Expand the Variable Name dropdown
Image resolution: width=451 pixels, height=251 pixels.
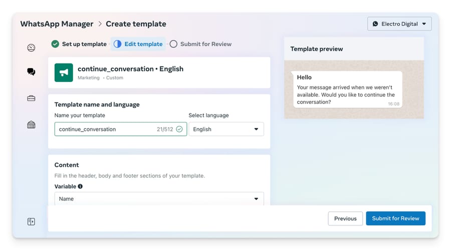159,198
